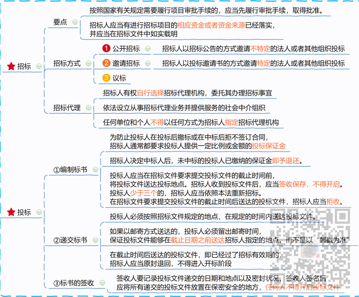Collapse the 招标代理 branch
359x297 pixels.
click(88, 108)
